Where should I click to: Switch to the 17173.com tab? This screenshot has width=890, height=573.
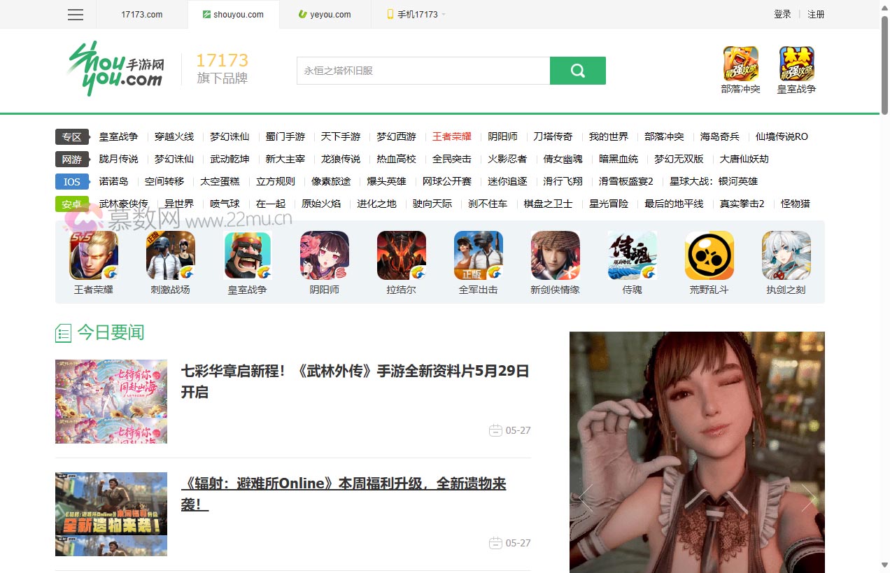coord(140,14)
